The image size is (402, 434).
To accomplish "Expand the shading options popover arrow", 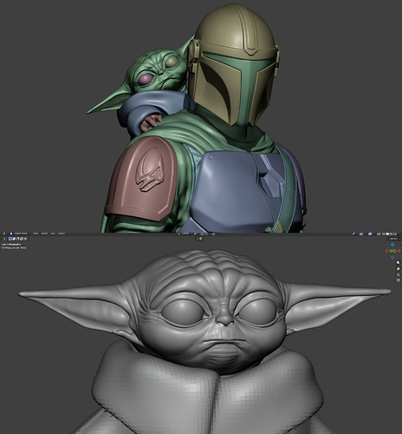I will 399,234.
